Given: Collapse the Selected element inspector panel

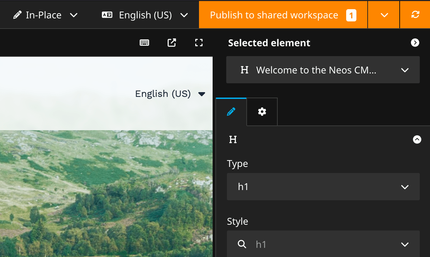Looking at the screenshot, I should coord(415,43).
